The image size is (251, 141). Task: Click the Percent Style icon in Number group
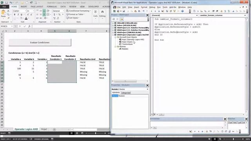(59, 14)
